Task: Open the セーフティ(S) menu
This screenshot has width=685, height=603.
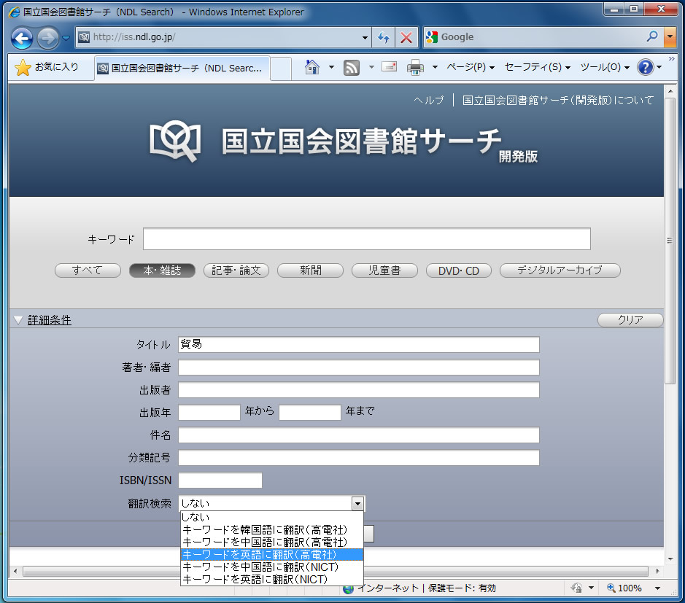Action: [x=538, y=67]
